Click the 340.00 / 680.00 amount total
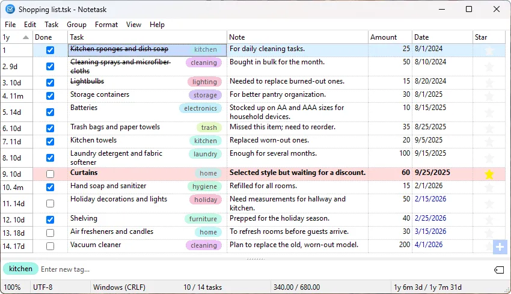This screenshot has width=511, height=294. tap(296, 287)
